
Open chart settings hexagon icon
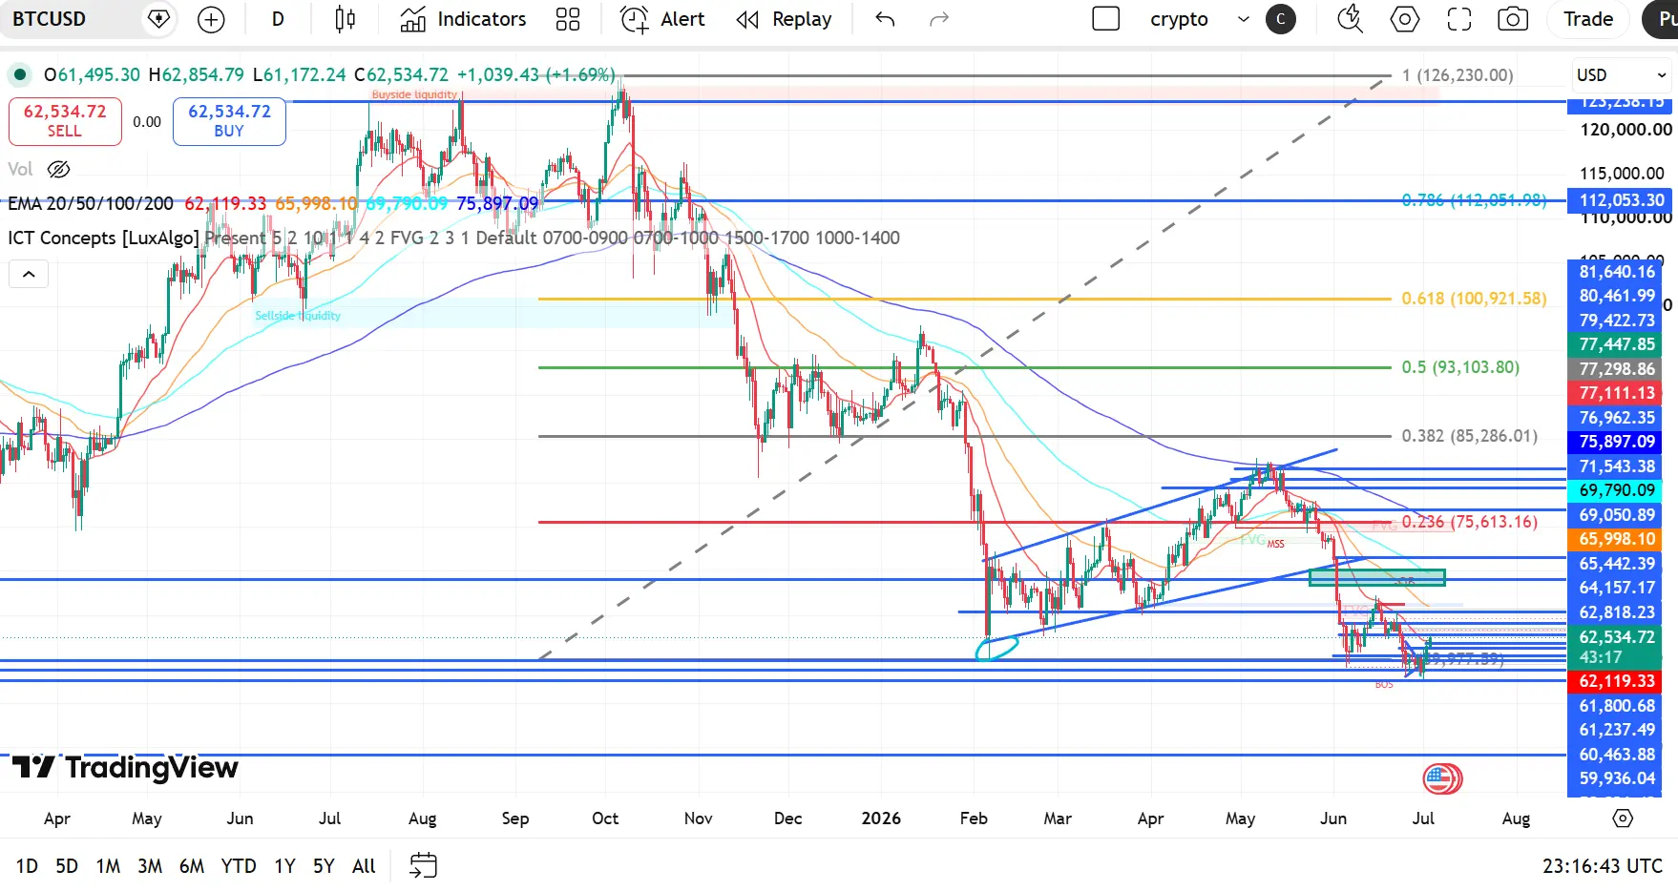[1405, 19]
